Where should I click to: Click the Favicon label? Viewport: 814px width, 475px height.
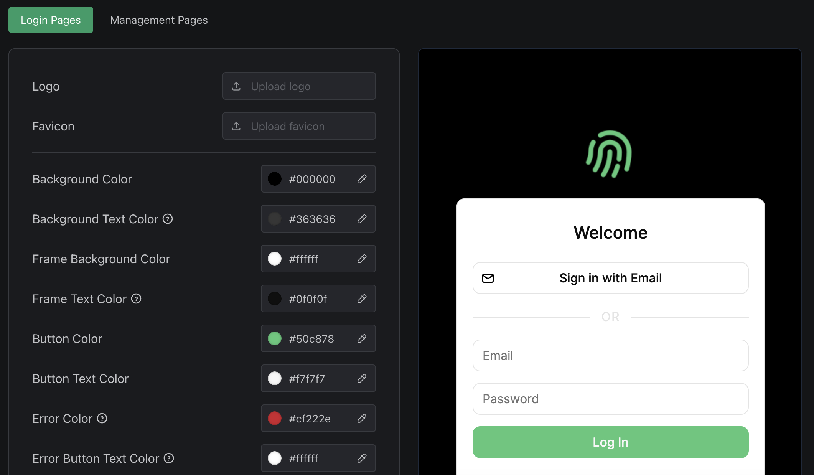point(53,126)
